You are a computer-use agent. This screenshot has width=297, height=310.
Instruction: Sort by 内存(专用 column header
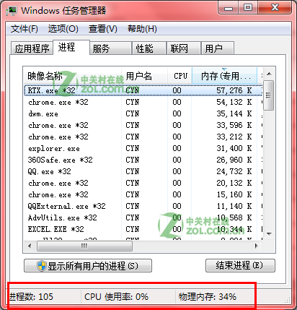(x=224, y=76)
